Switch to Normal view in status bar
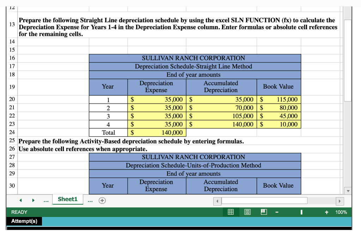Screen dimensions: 361x236 tap(231, 212)
